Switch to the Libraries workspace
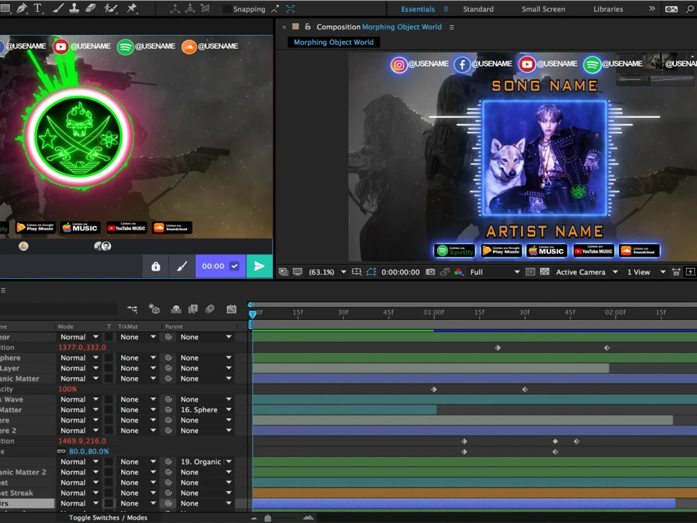 pos(608,9)
